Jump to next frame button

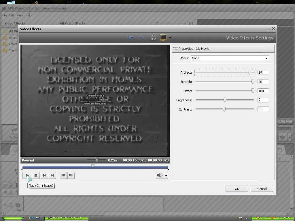click(52, 175)
